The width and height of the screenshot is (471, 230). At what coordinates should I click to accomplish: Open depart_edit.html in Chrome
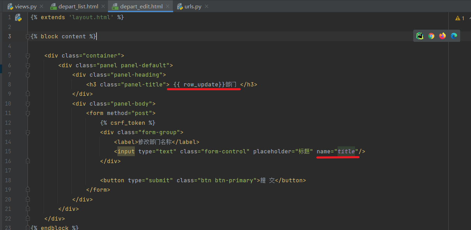[431, 36]
